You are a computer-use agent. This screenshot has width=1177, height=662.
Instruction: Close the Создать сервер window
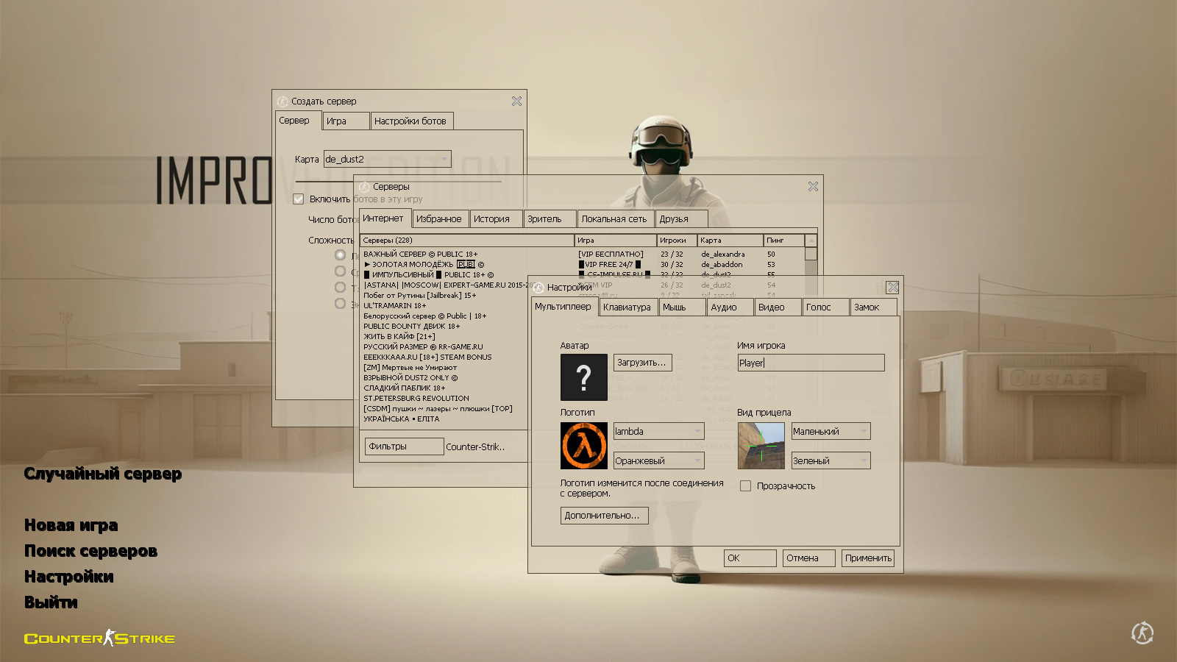coord(516,102)
